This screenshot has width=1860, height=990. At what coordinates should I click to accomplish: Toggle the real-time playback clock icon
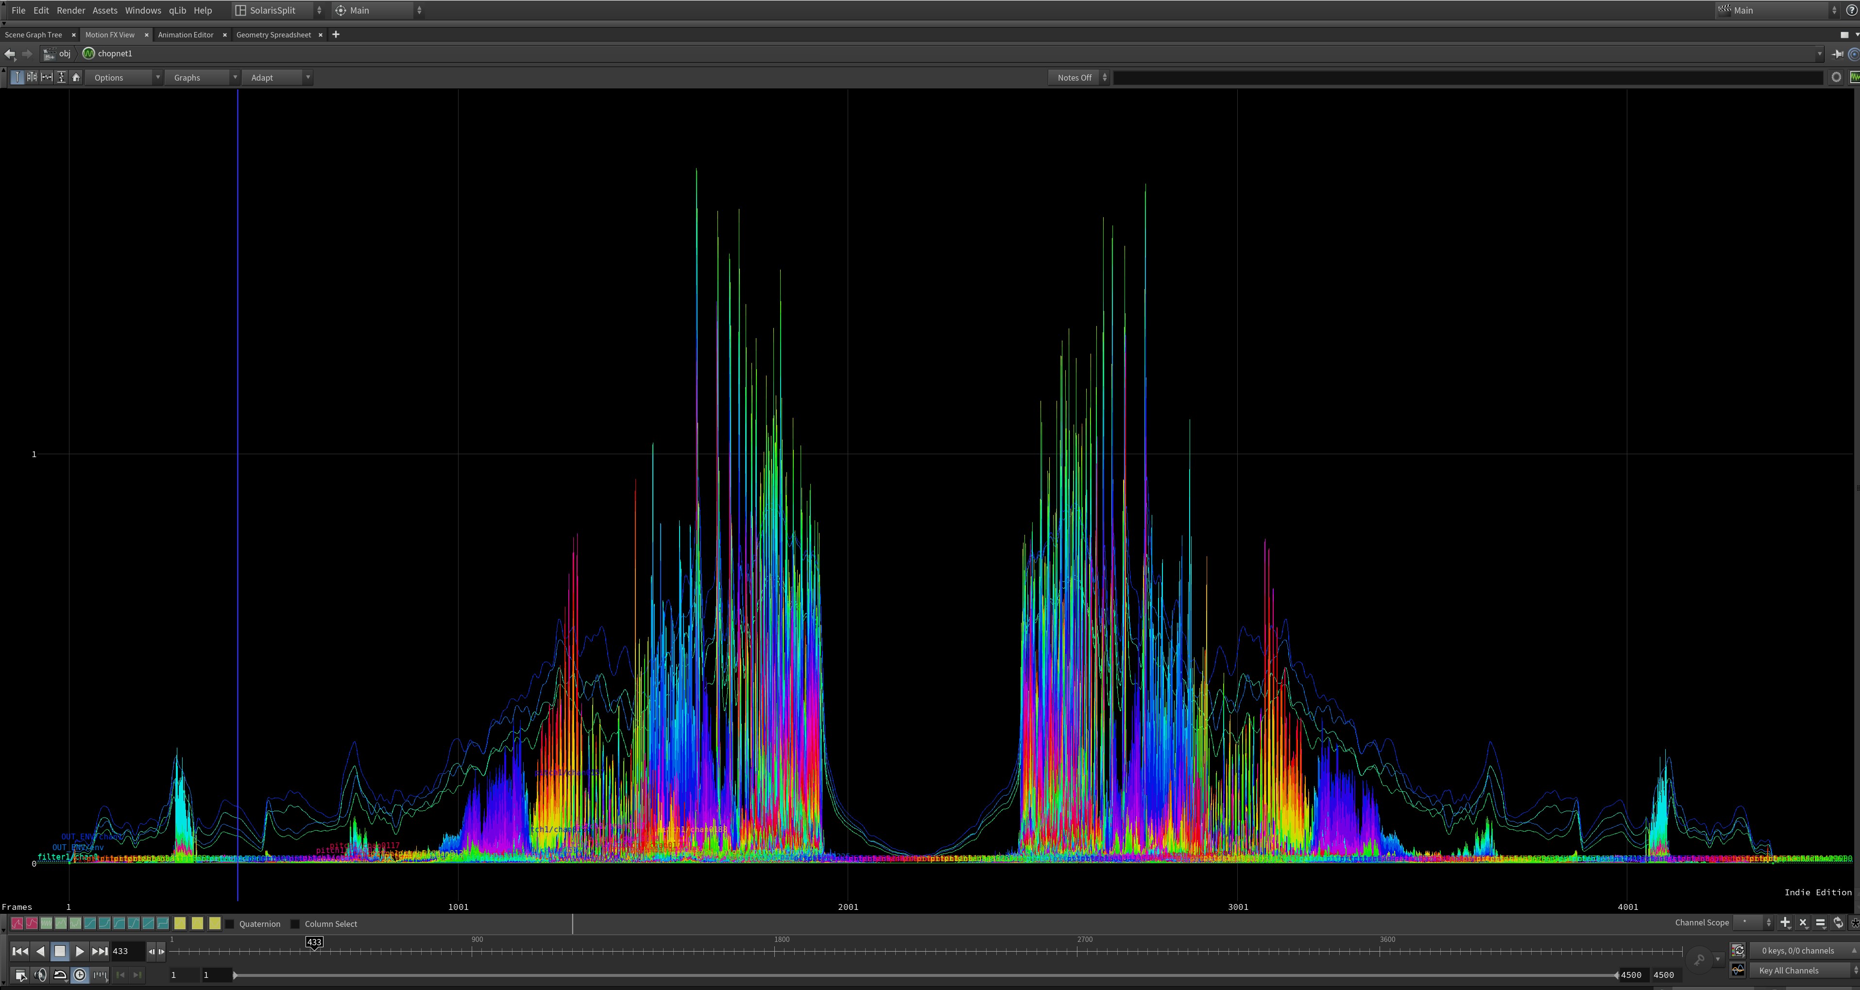[x=80, y=975]
